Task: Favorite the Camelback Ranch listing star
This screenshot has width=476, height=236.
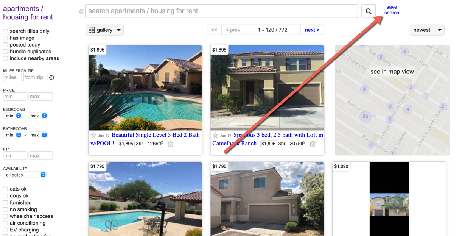Action: click(x=215, y=135)
